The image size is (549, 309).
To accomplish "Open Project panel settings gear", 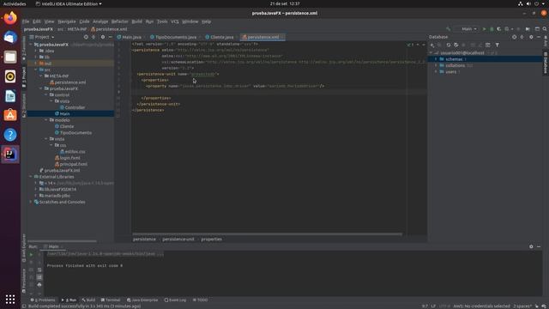I will pos(103,37).
